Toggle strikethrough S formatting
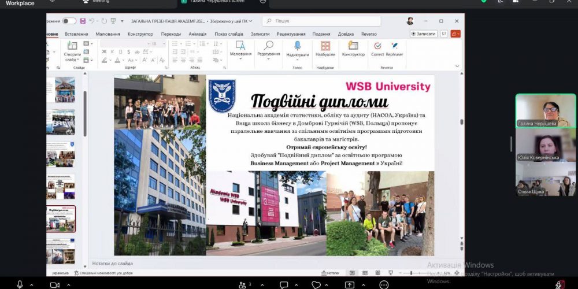This screenshot has height=289, width=578. pyautogui.click(x=129, y=52)
